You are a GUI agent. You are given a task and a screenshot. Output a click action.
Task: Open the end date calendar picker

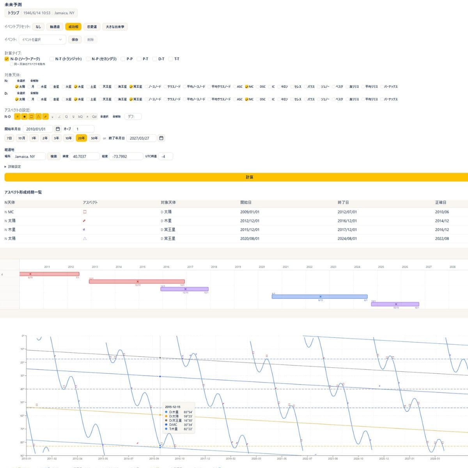pyautogui.click(x=161, y=138)
